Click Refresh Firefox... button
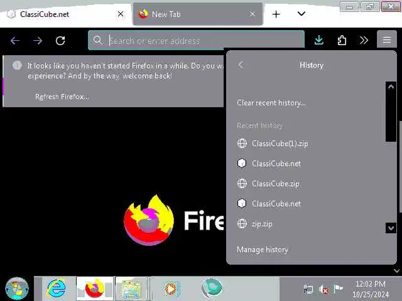Screen dimensions: 402x301 62,97
